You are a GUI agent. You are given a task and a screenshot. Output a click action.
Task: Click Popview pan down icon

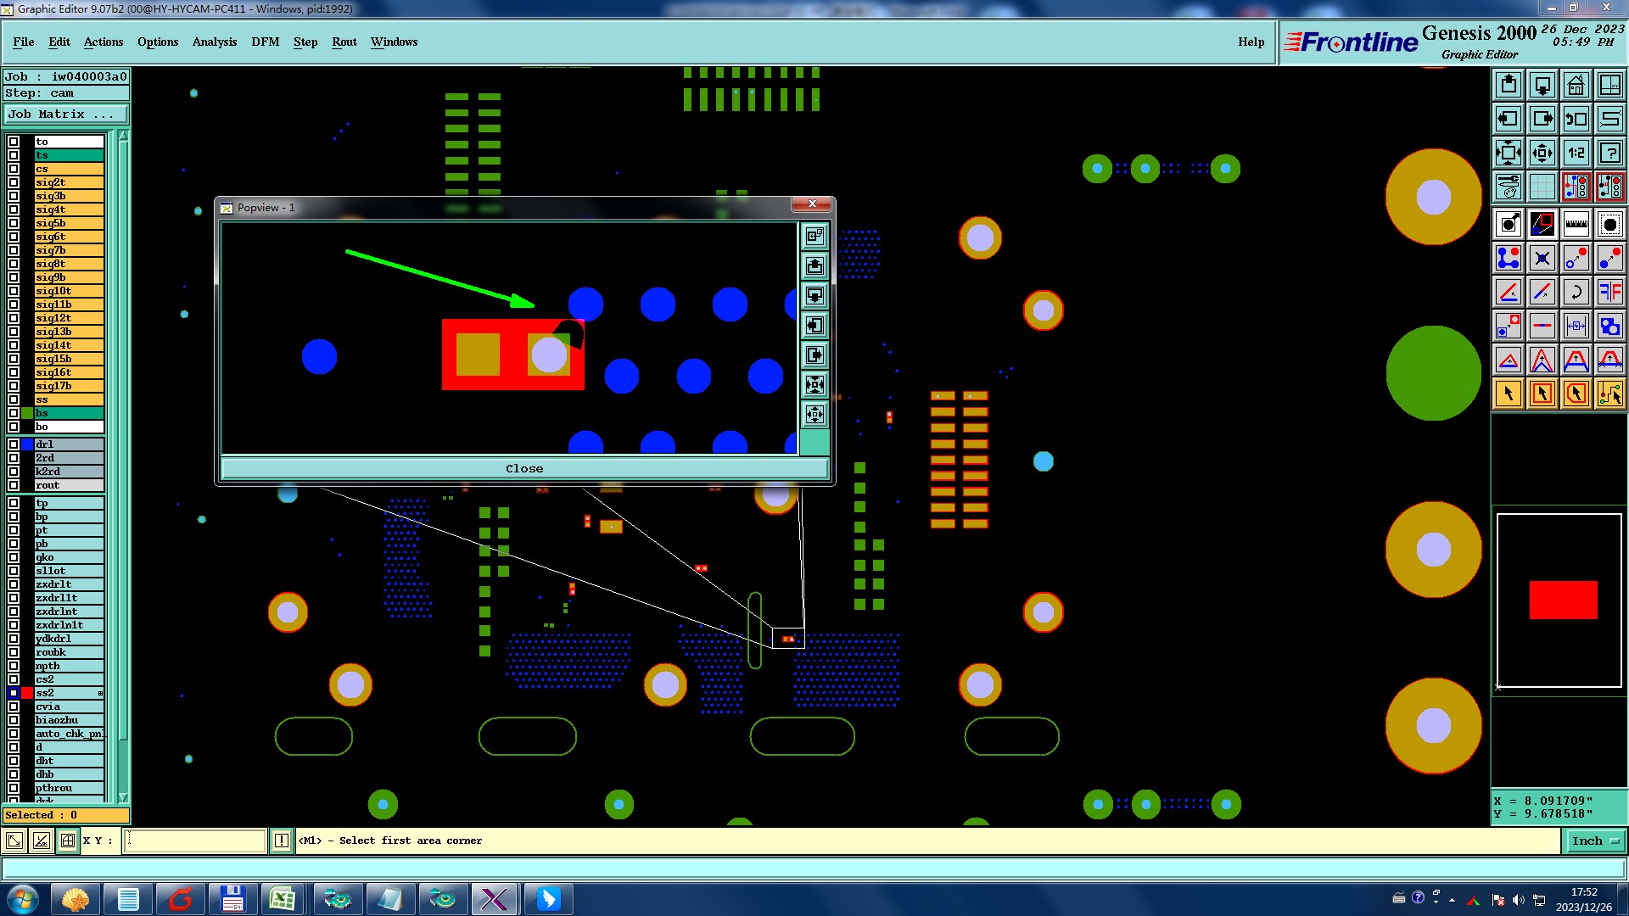point(814,295)
